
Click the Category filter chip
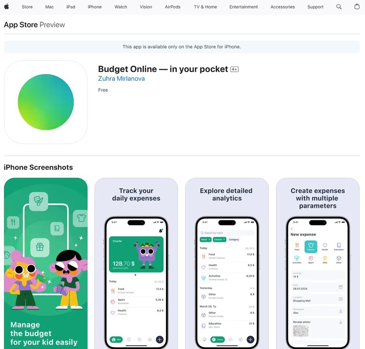(234, 239)
